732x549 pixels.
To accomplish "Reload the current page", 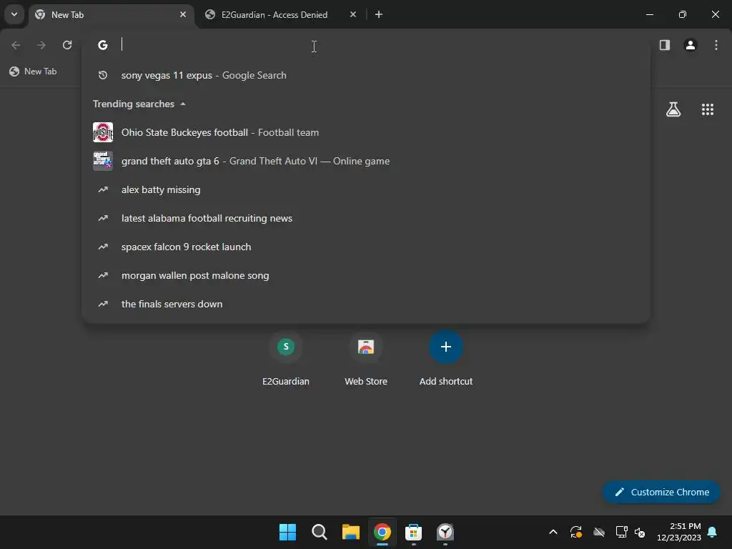I will pos(67,45).
